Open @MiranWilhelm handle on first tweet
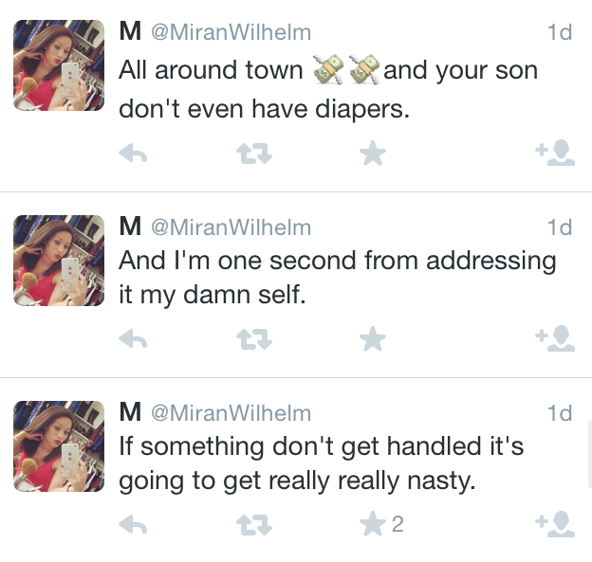The width and height of the screenshot is (592, 562). click(231, 32)
